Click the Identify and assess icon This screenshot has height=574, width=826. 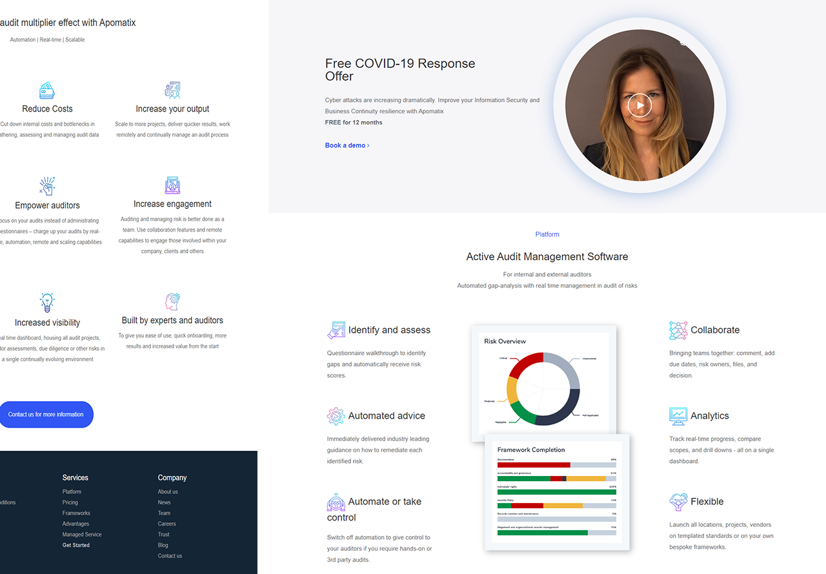click(336, 330)
